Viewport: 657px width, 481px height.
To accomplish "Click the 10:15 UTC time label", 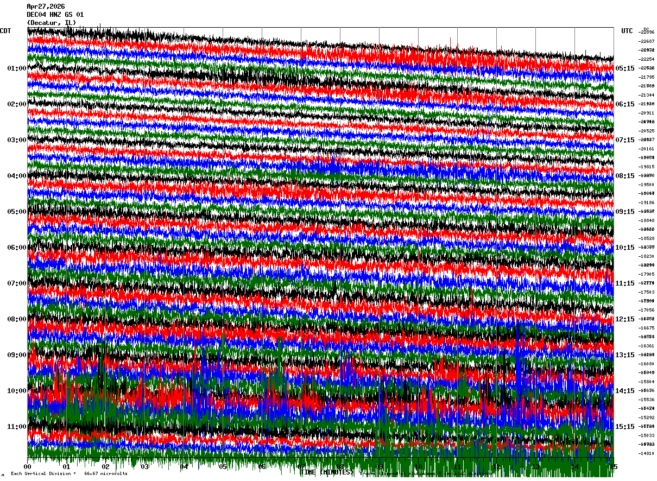I will click(625, 248).
